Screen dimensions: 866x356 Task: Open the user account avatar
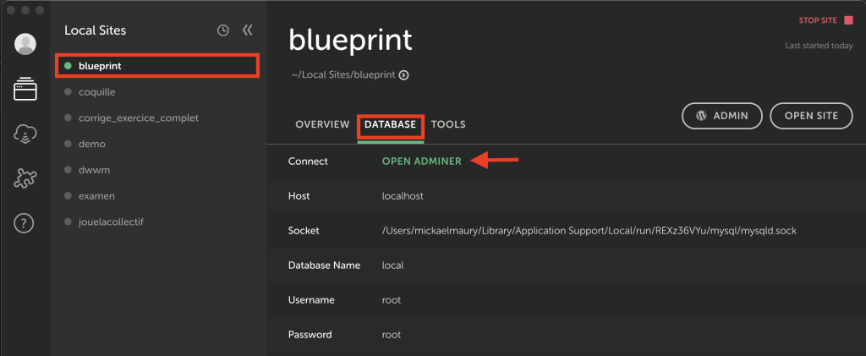point(25,44)
